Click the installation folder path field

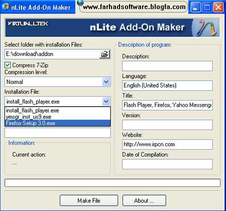52,54
